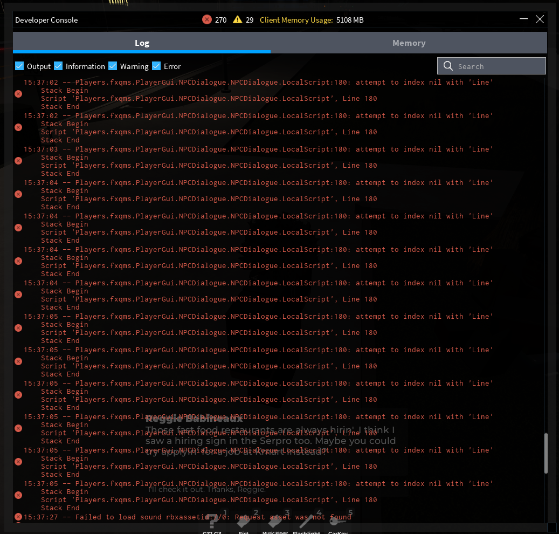Click the magnifier icon in search box
Image resolution: width=559 pixels, height=534 pixels.
[x=448, y=66]
